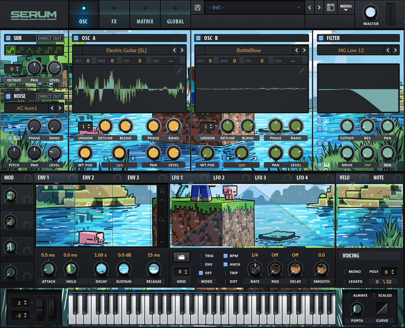Click the LFO GRID size field
The height and width of the screenshot is (328, 405).
(181, 272)
